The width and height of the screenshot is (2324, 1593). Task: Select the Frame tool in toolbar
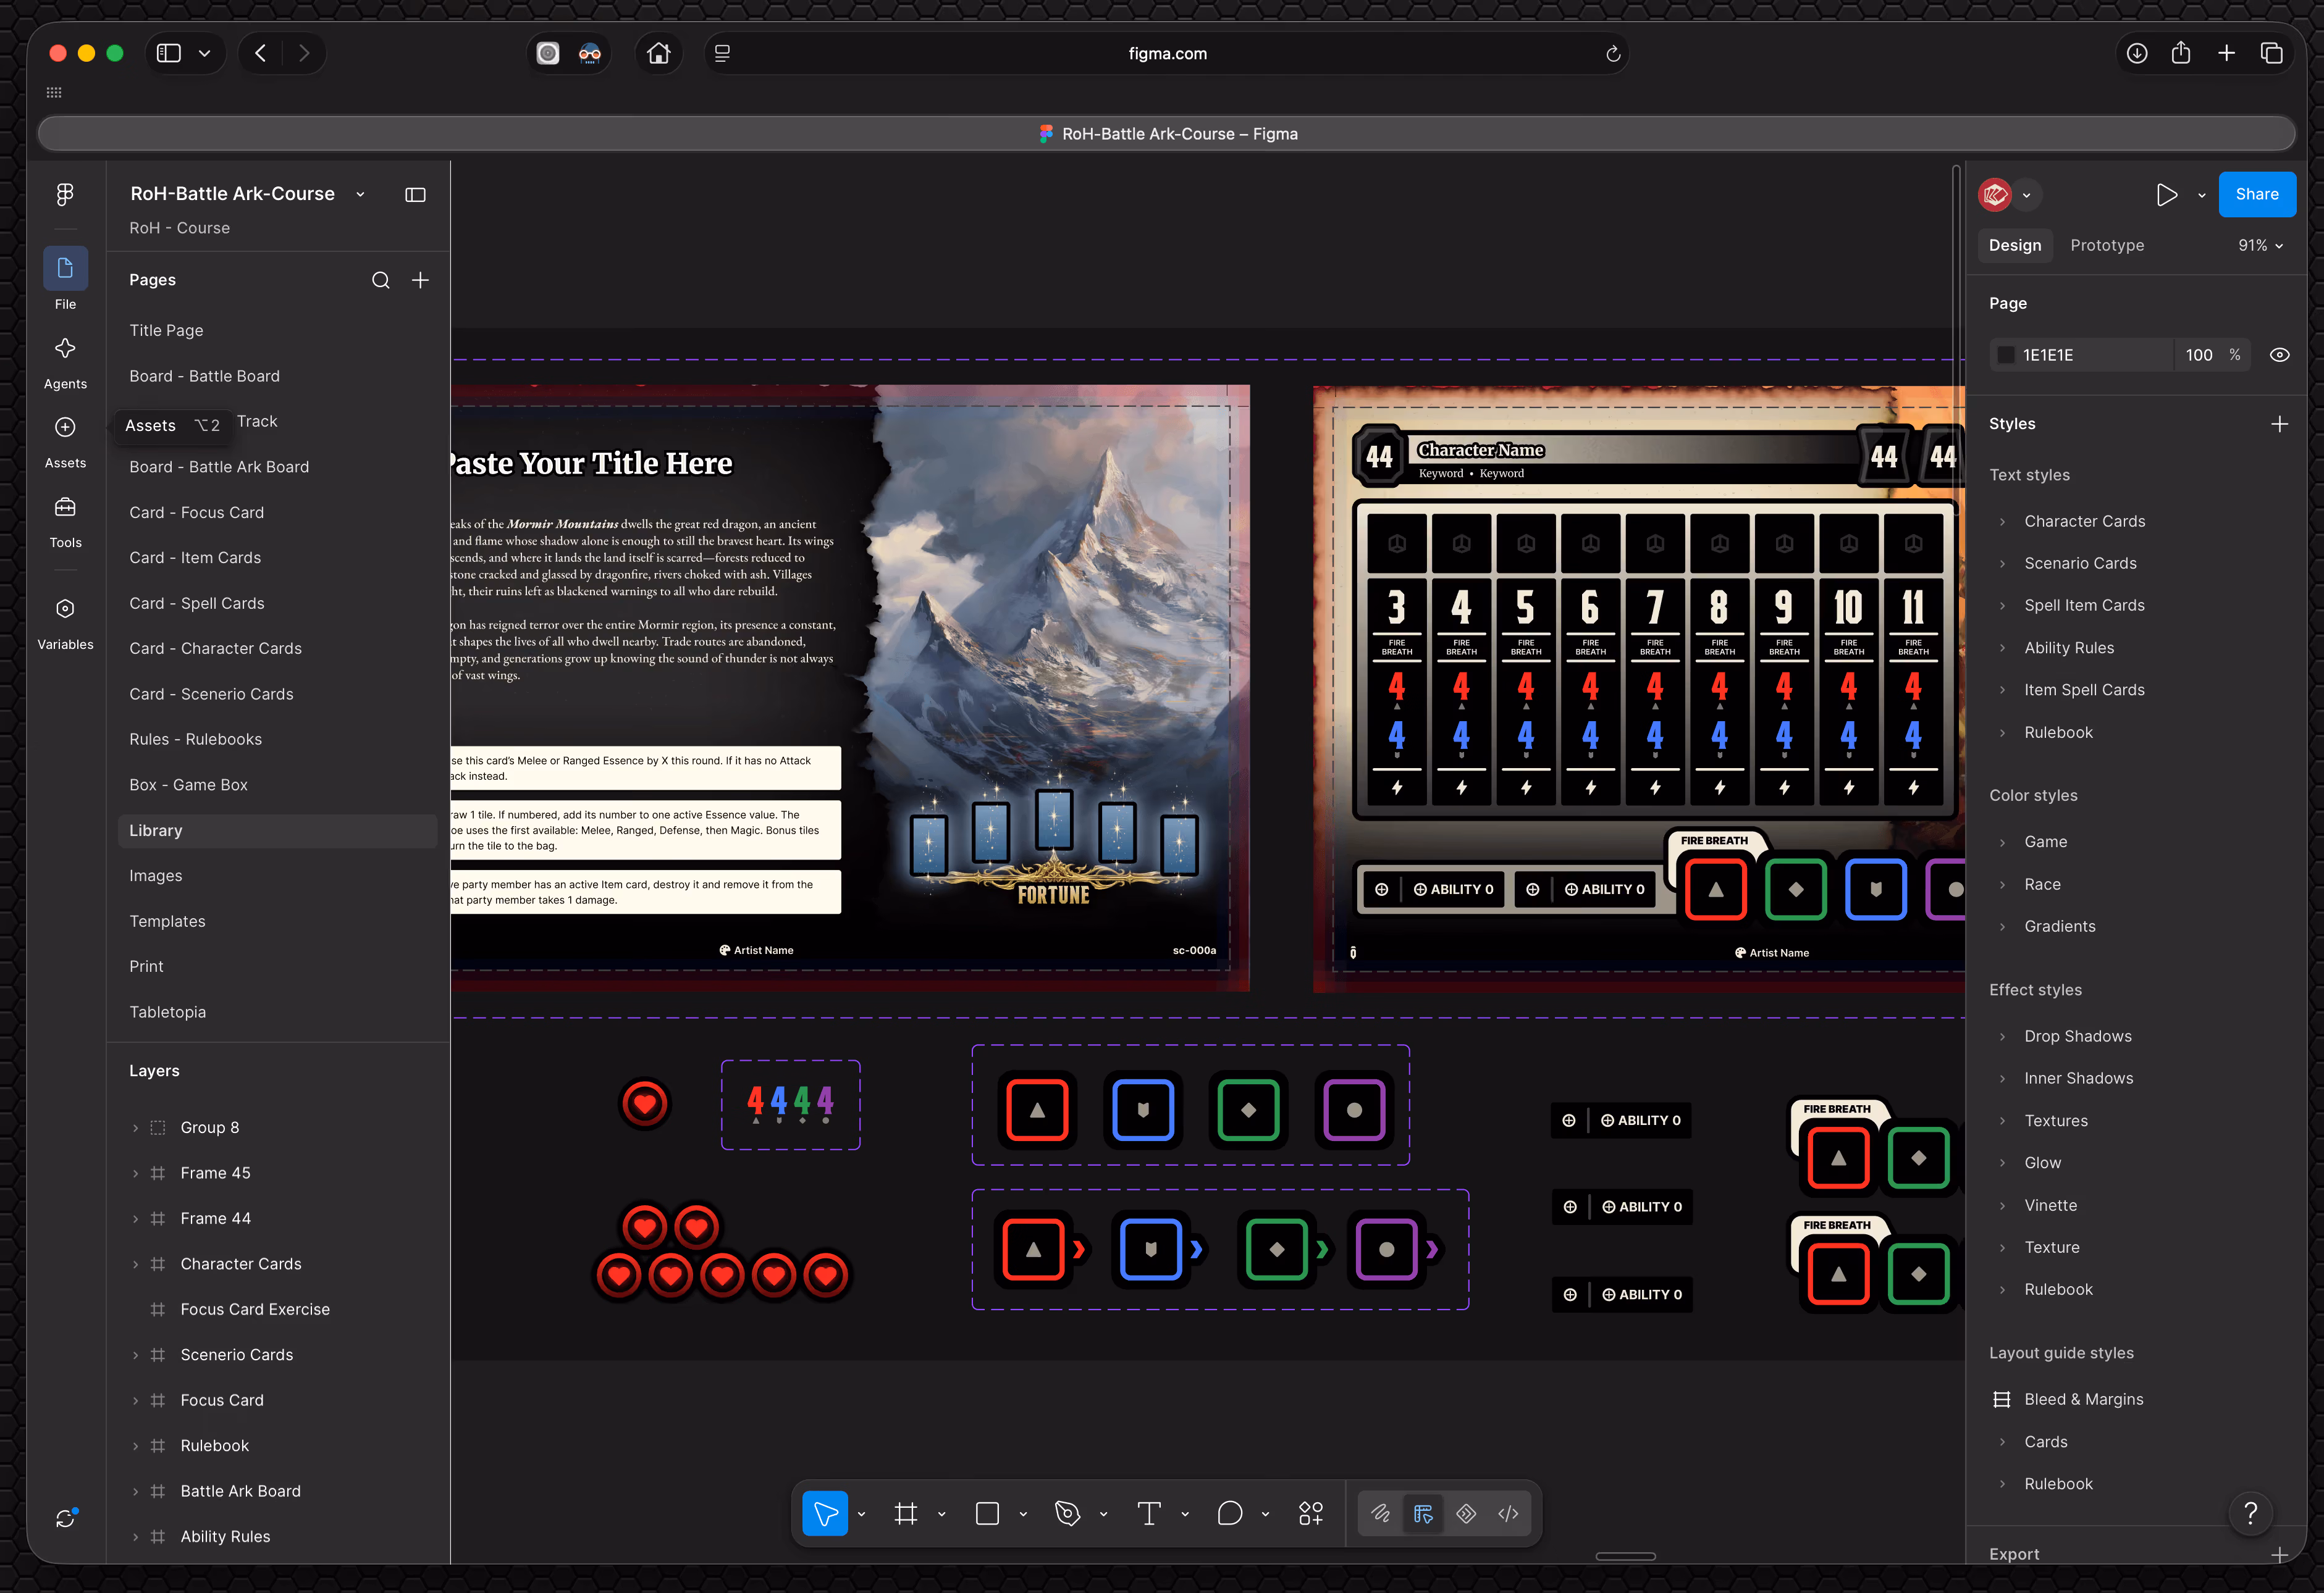pos(906,1514)
